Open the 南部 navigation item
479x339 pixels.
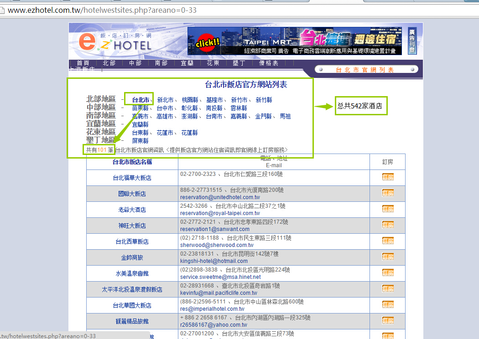pyautogui.click(x=161, y=63)
